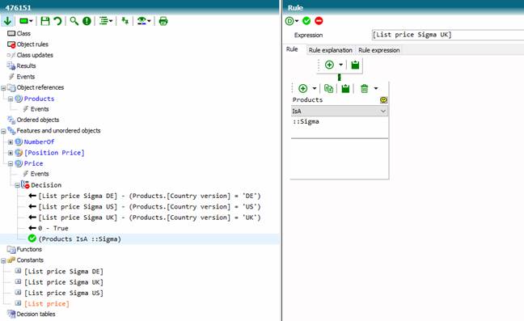Open the arrow beside the Products box add icon
Image resolution: width=524 pixels, height=321 pixels.
[x=315, y=88]
